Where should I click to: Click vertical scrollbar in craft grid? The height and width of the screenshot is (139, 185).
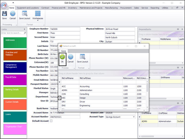coord(147,87)
